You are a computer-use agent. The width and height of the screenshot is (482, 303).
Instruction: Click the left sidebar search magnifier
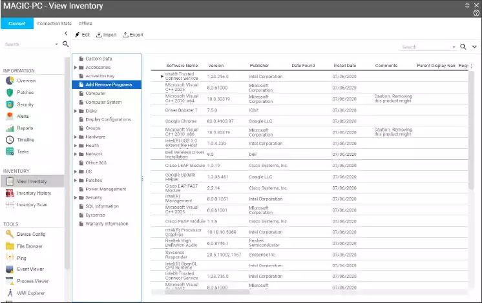65,44
